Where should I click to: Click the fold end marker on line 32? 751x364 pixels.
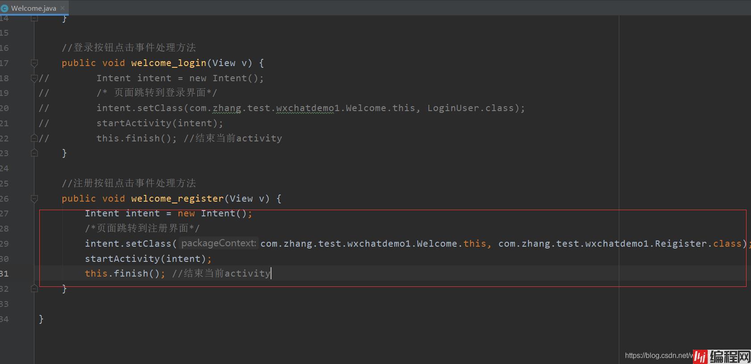pyautogui.click(x=34, y=289)
